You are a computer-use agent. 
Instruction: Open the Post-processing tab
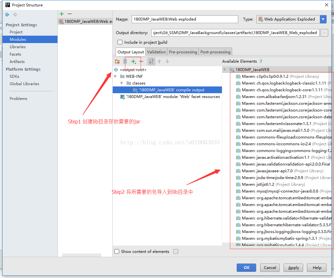click(x=215, y=52)
